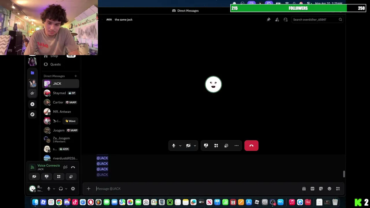Start an activity from call controls
The height and width of the screenshot is (208, 370).
coord(216,146)
